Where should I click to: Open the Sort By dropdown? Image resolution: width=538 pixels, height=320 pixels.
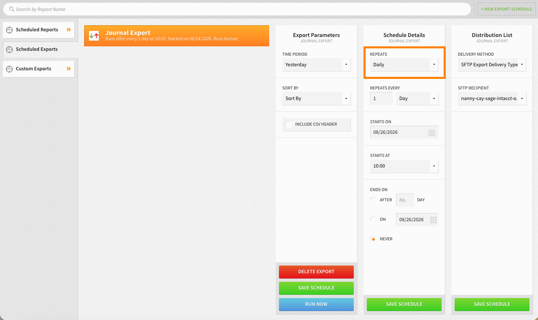tap(316, 98)
